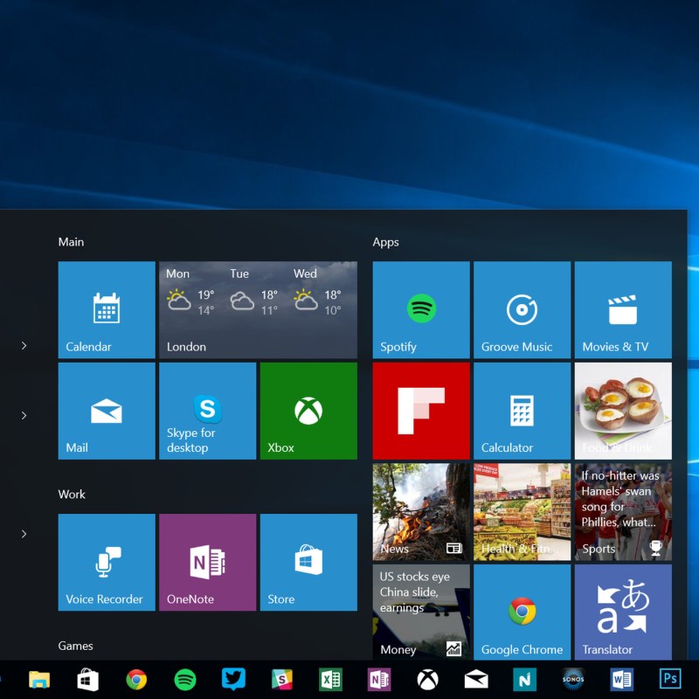
Task: Launch the Spotify tile in the Apps group
Action: click(421, 310)
